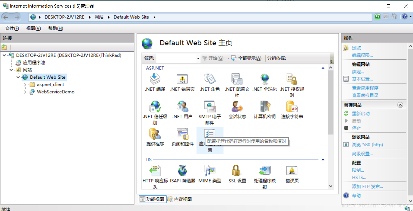
Task: Click the 重新启动 site action
Action: click(x=361, y=114)
